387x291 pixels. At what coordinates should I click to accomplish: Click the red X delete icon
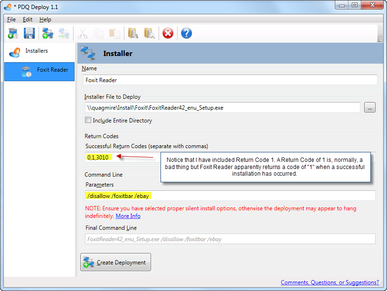(x=168, y=33)
